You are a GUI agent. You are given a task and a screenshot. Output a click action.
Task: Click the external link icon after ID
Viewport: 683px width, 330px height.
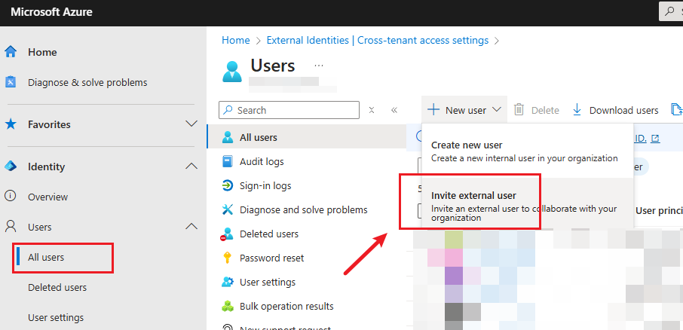point(655,139)
